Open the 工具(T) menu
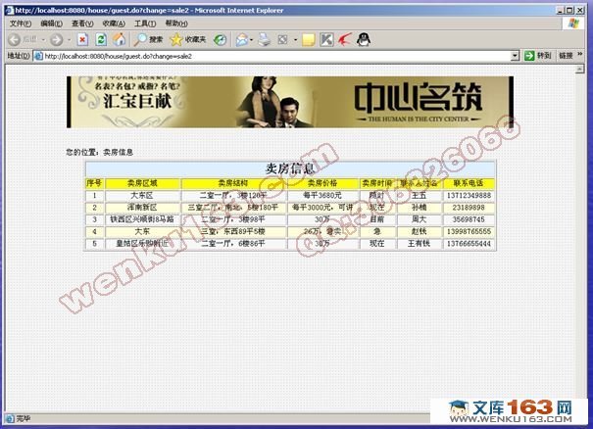Viewport: 593px width, 429px height. coord(145,24)
